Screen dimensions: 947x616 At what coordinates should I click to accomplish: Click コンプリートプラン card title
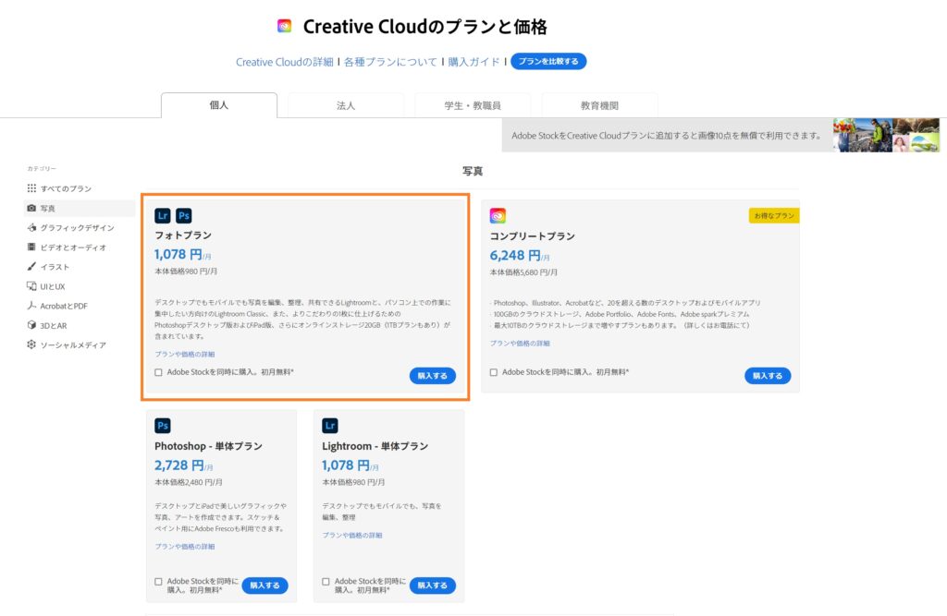pos(532,236)
